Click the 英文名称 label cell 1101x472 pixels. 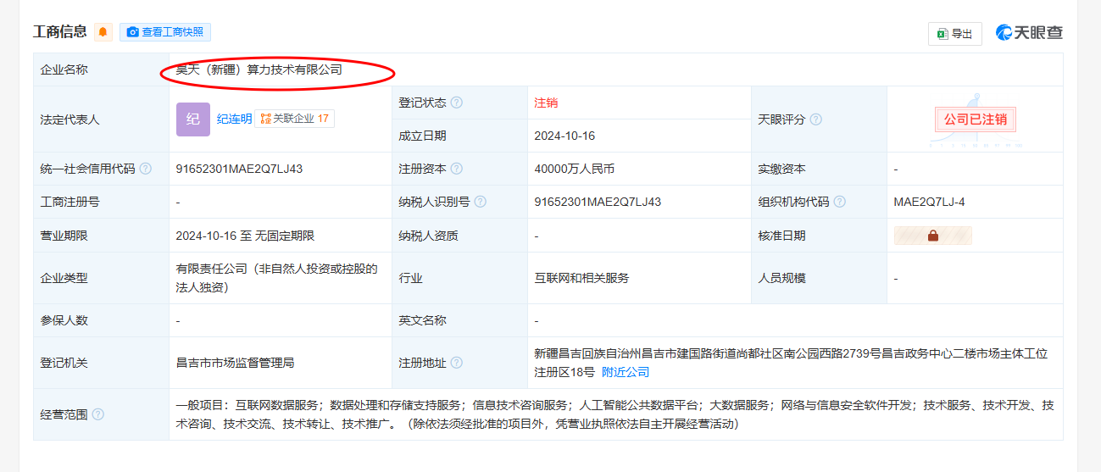(x=460, y=320)
